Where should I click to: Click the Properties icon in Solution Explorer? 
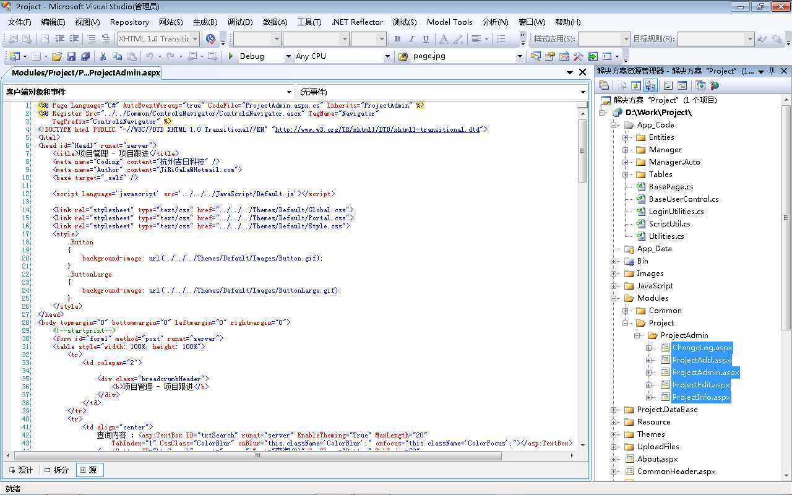(x=604, y=86)
